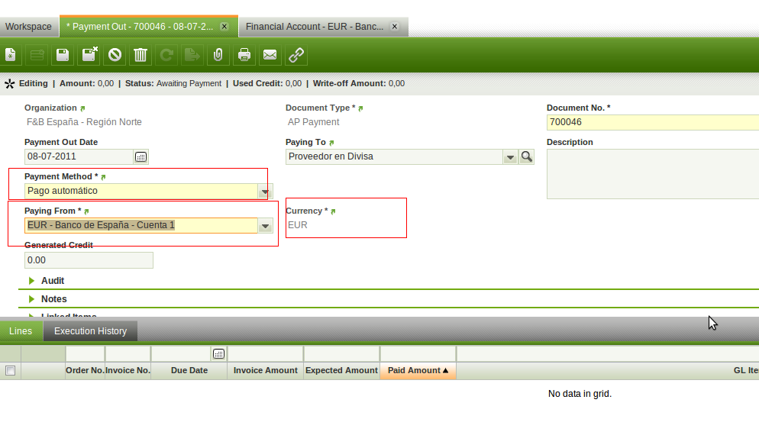Click the Invoice No. filter box
This screenshot has height=448, width=759.
pos(128,354)
